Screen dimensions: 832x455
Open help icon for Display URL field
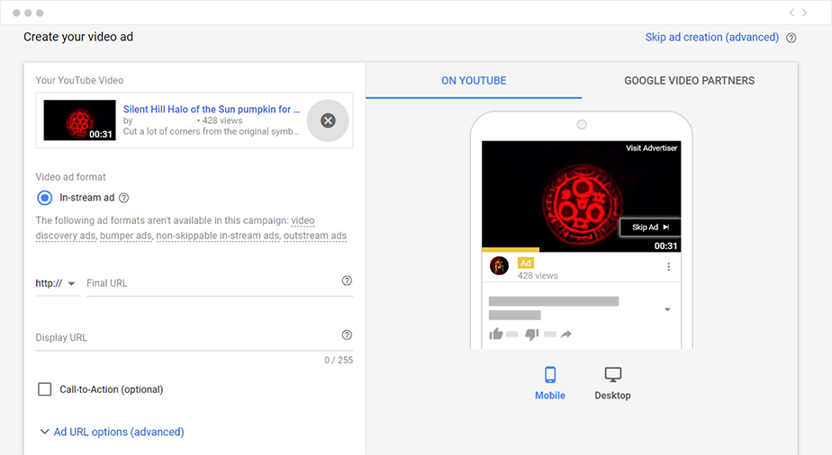click(x=347, y=335)
